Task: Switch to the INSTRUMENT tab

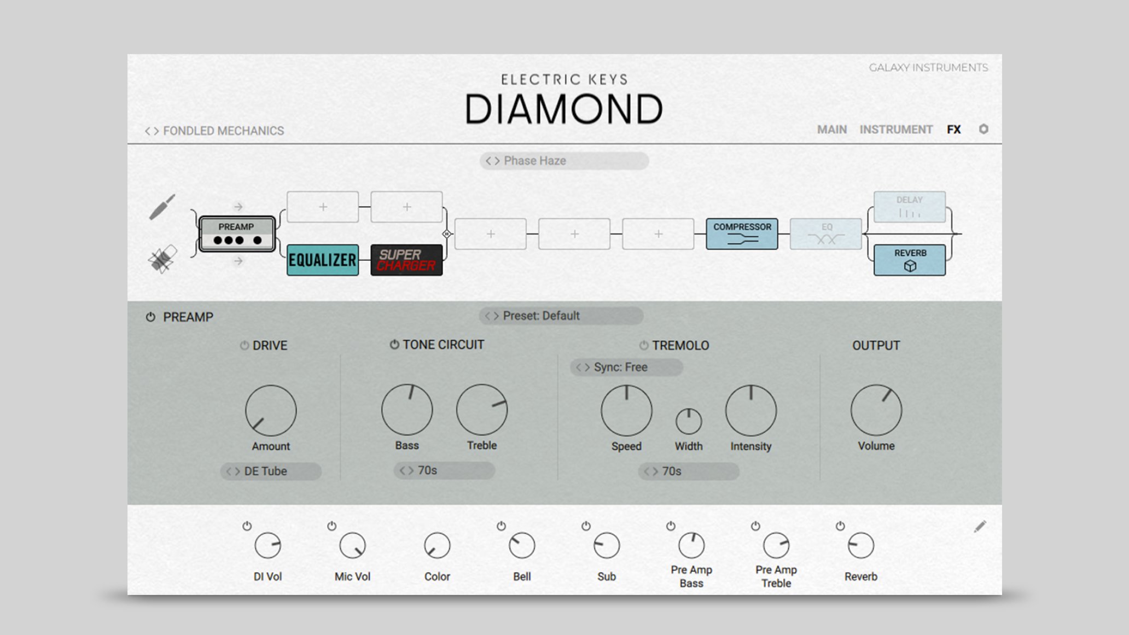Action: click(x=897, y=130)
